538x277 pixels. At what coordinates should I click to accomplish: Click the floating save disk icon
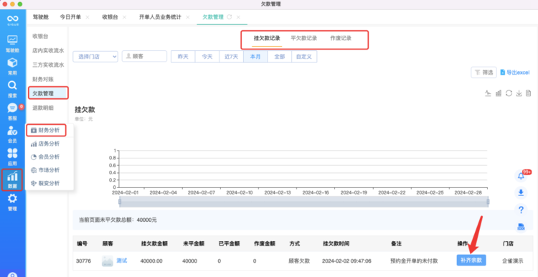(521, 227)
